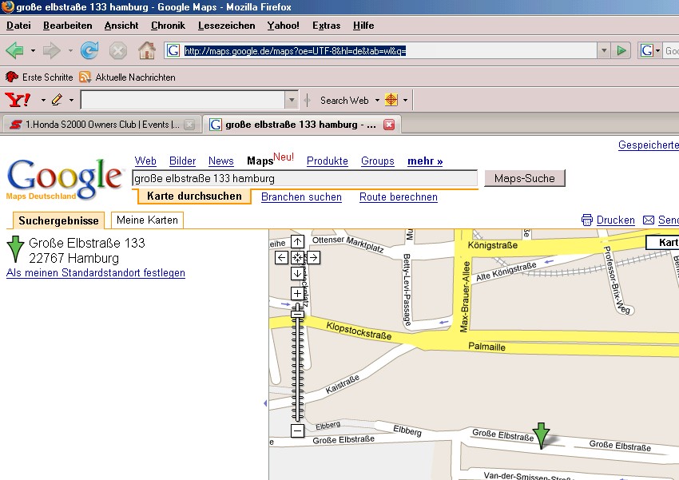Click the green Go button beside address bar

tap(621, 51)
